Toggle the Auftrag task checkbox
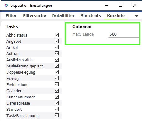This screenshot has height=121, width=142. [57, 54]
